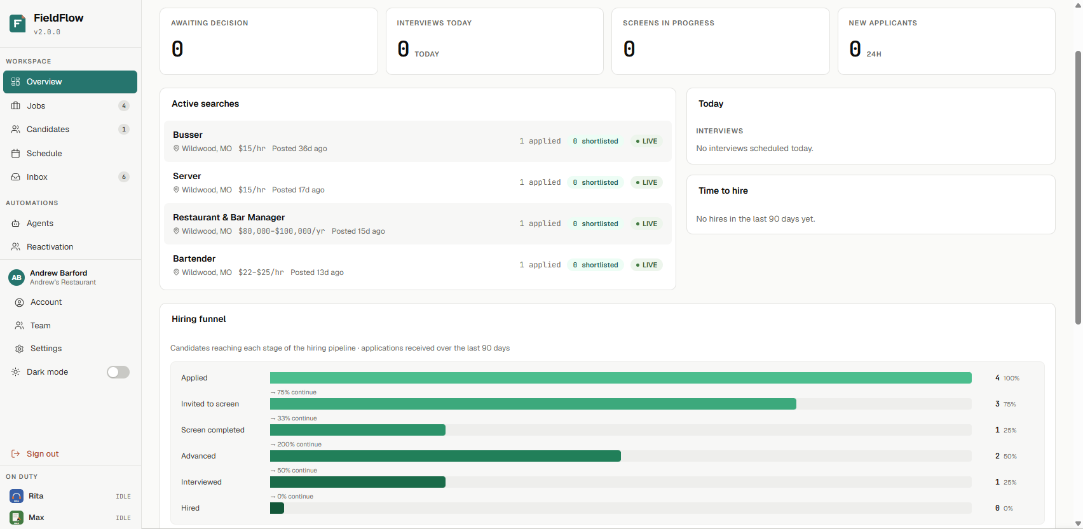Screen dimensions: 1083x529
Task: Click Max's agent avatar
Action: (x=17, y=518)
